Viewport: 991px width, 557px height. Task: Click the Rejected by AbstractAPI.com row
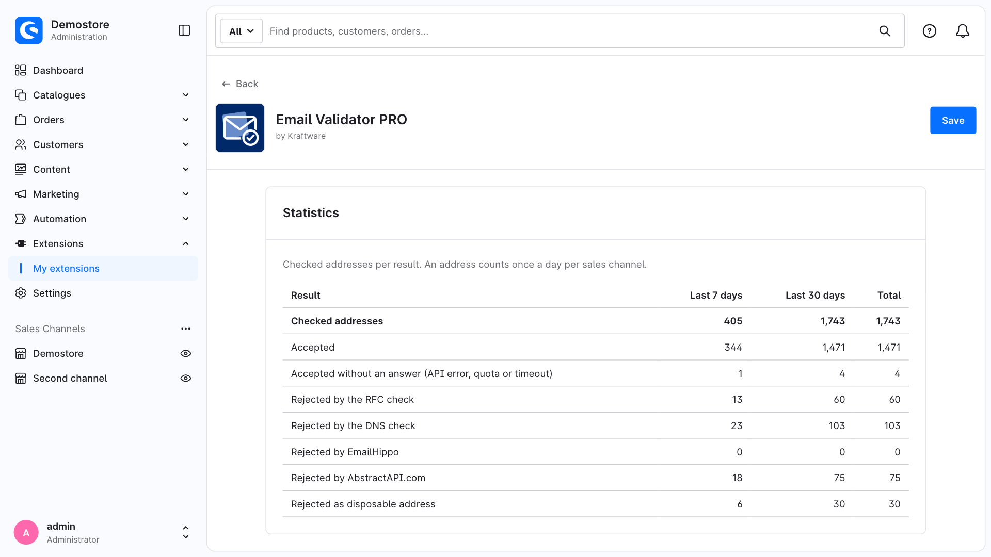(x=596, y=478)
